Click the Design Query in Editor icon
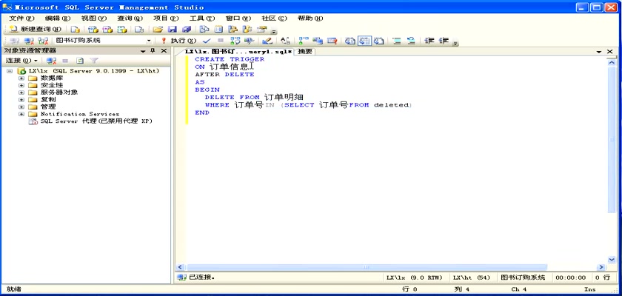622x296 pixels. point(267,41)
